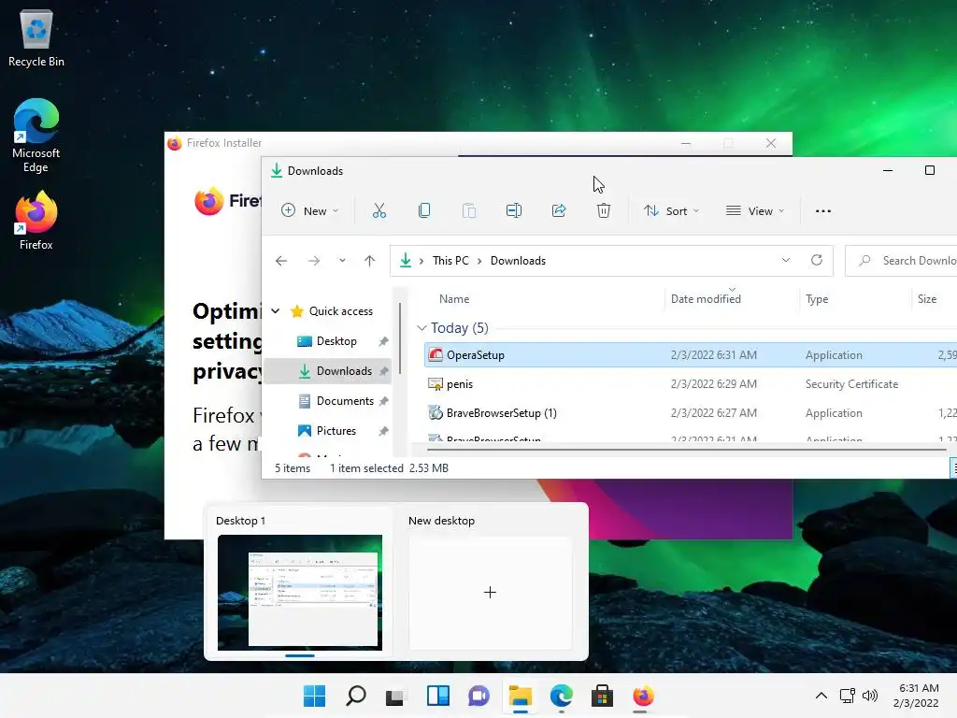Open the Windows Start button

click(315, 696)
